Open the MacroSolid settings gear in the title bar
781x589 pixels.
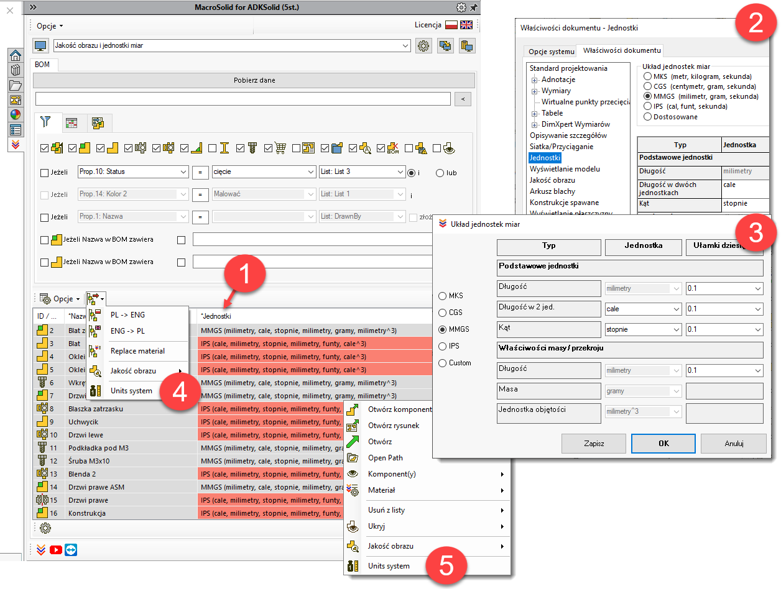click(461, 7)
